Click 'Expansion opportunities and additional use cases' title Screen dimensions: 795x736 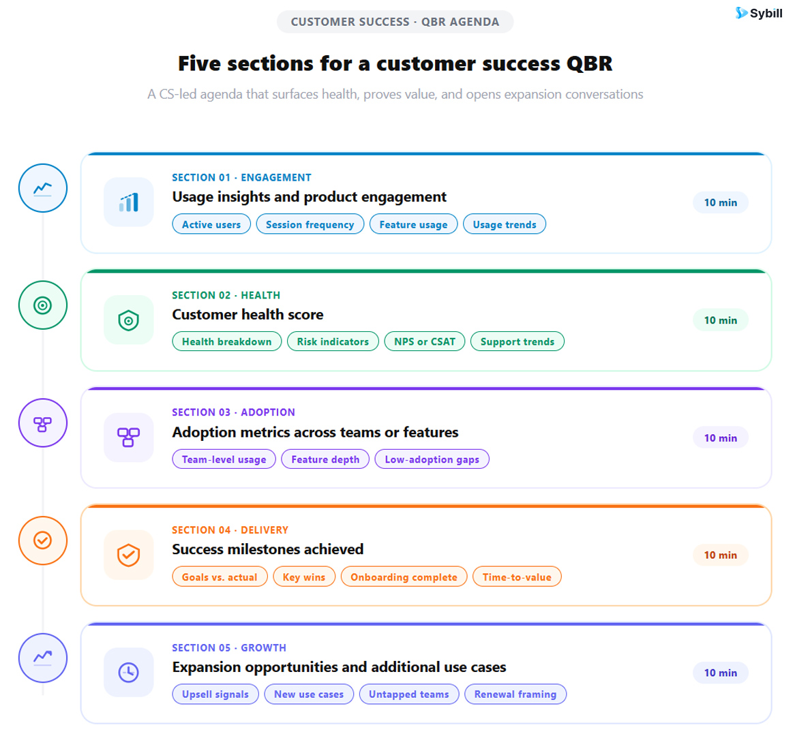pos(339,666)
